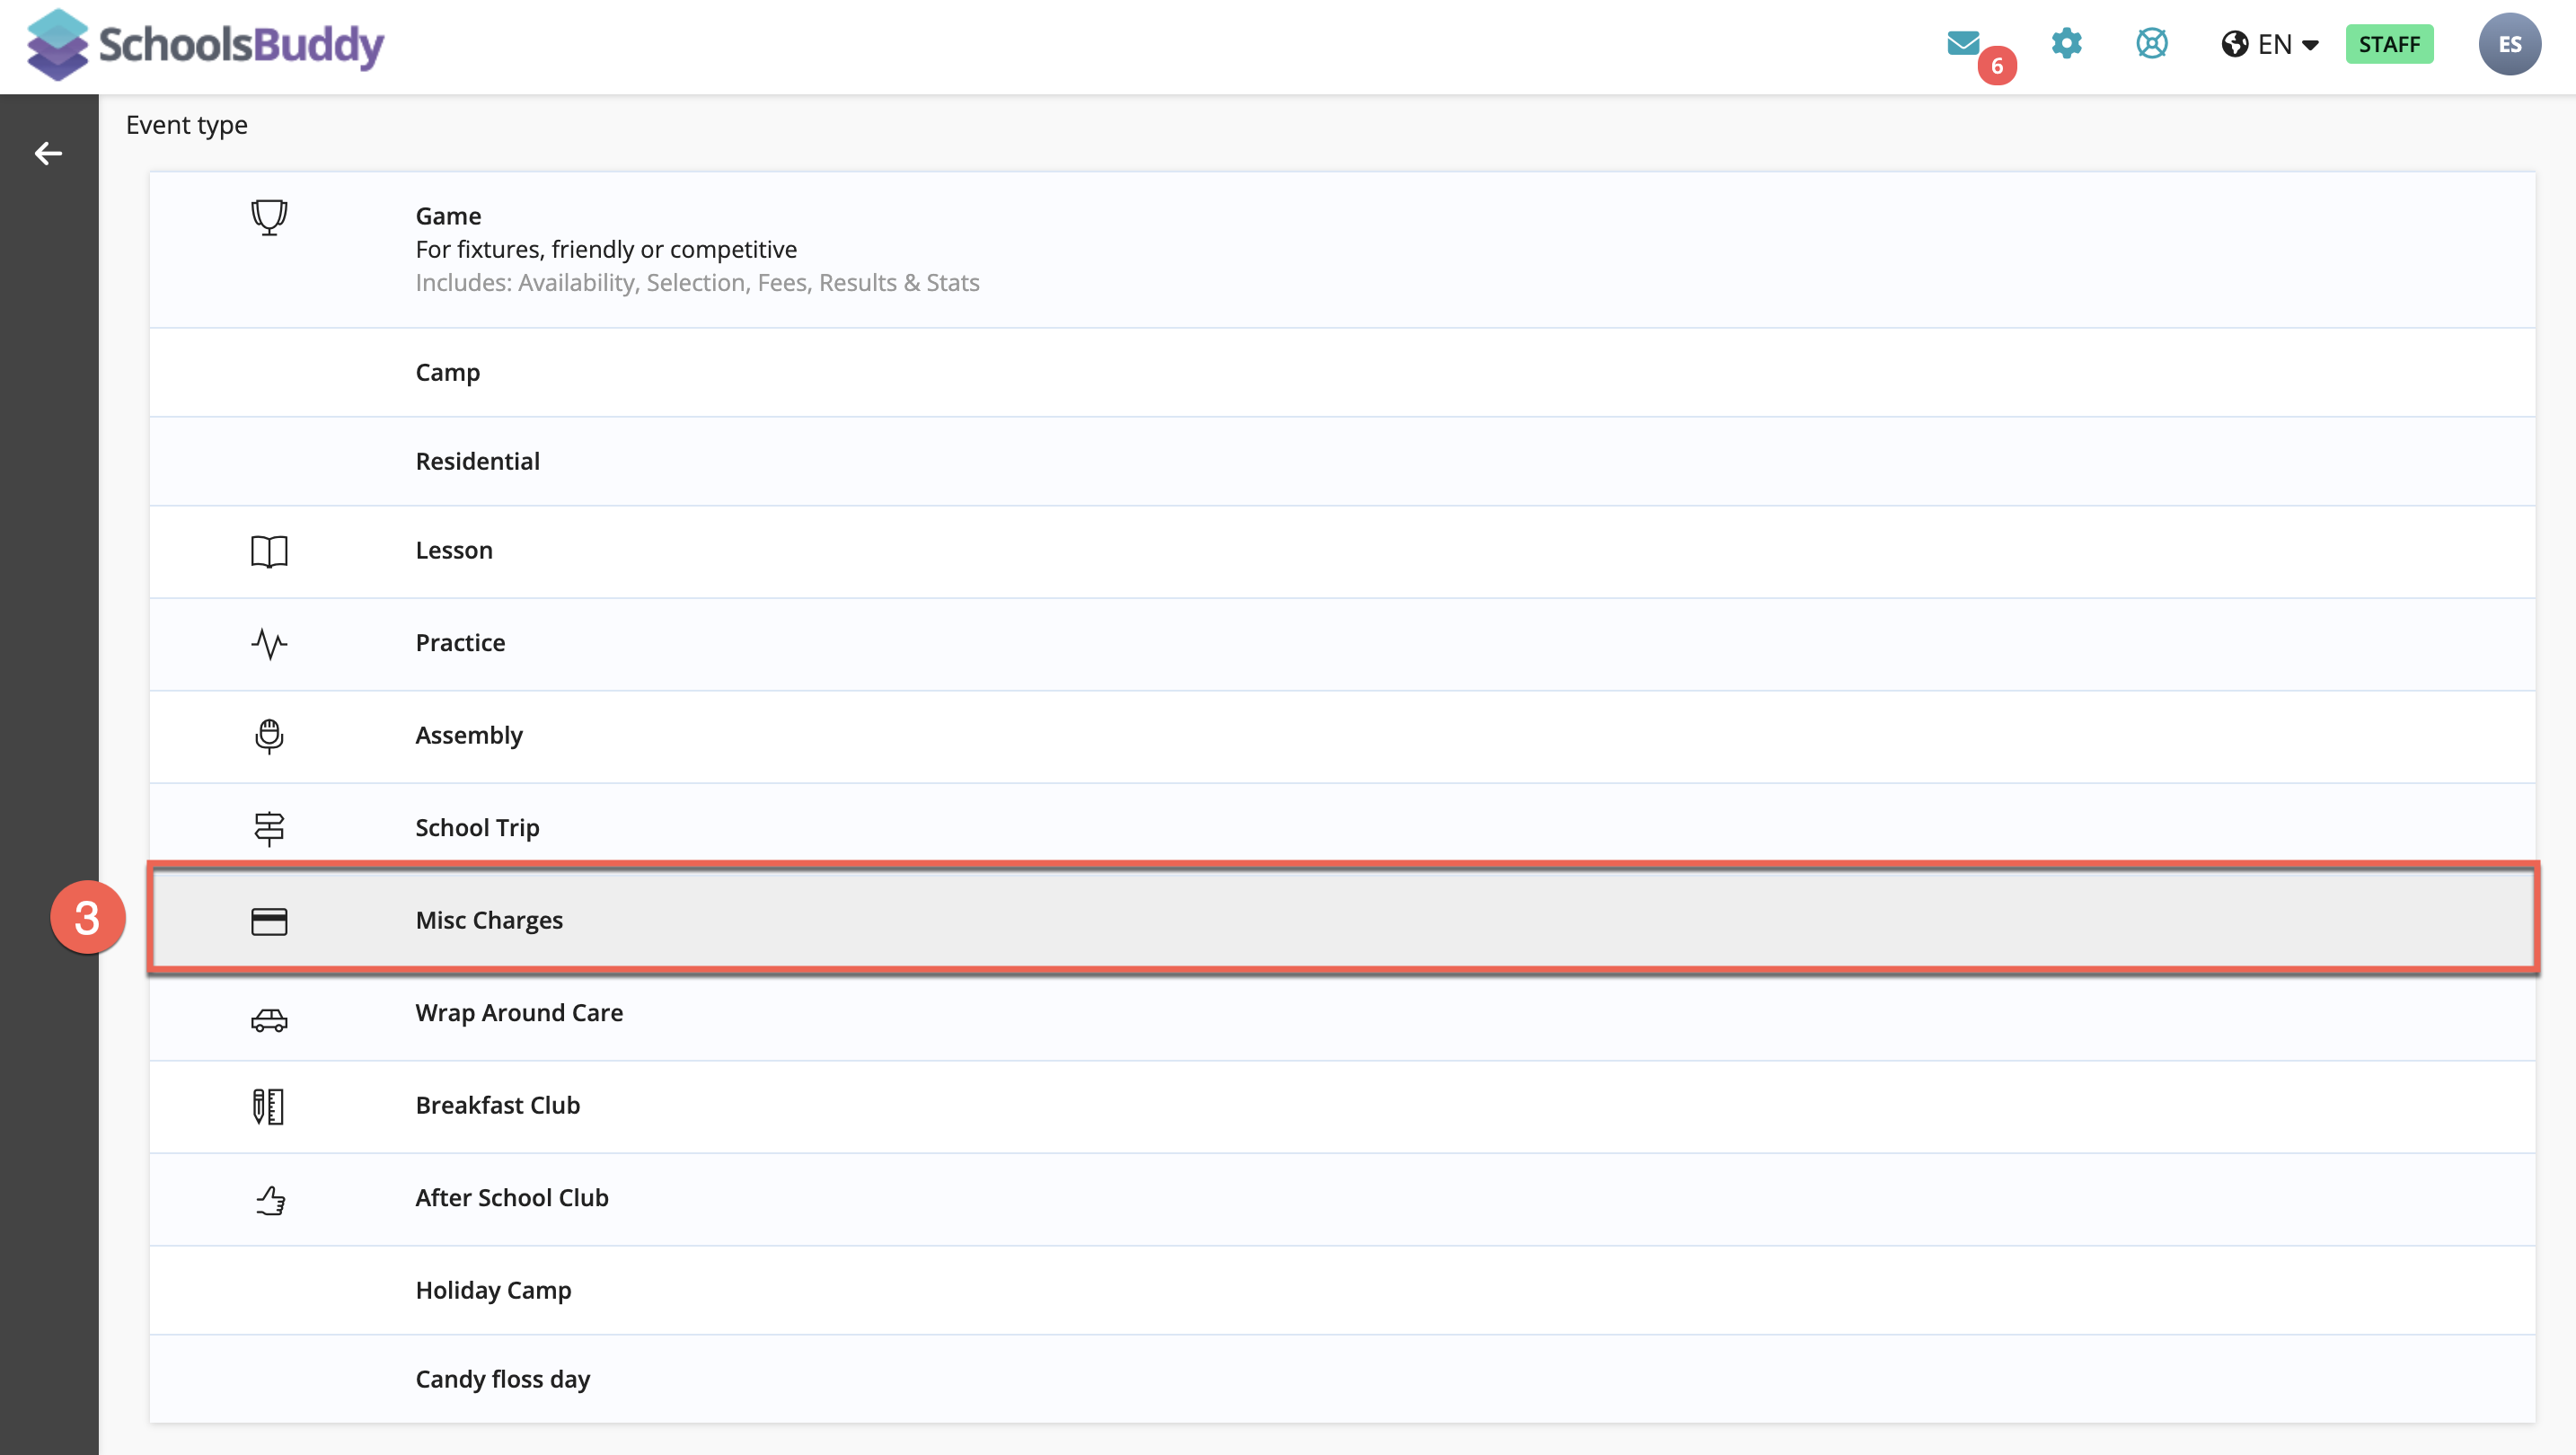Select the Lesson event type
This screenshot has height=1455, width=2576.
coord(1342,551)
